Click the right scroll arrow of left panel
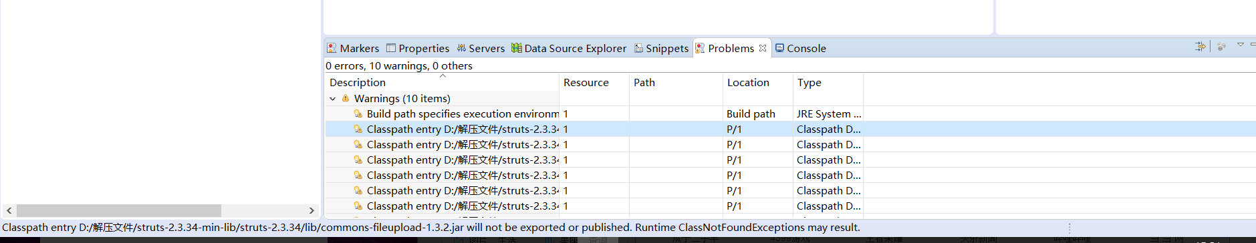 tap(311, 210)
